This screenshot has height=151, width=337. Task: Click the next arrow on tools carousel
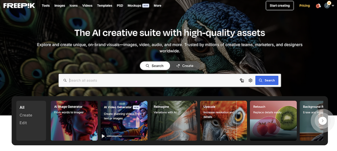point(323,121)
